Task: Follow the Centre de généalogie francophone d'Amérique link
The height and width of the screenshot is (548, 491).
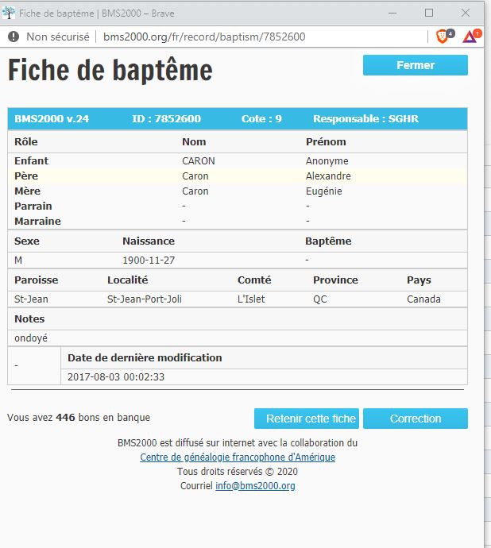Action: [238, 457]
